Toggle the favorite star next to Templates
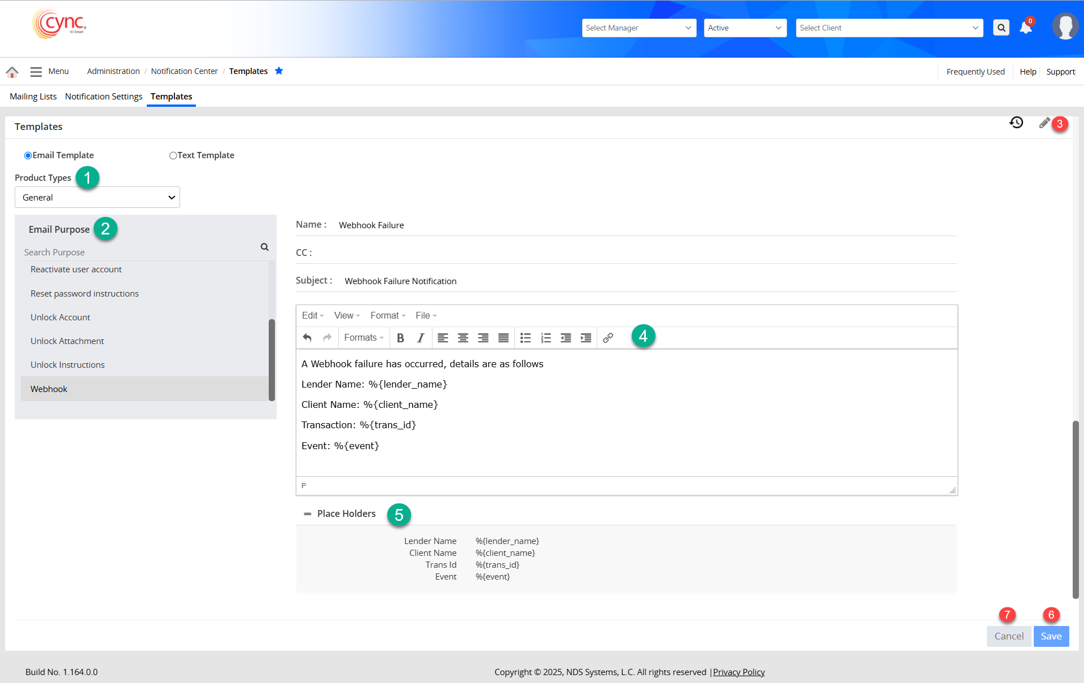This screenshot has height=683, width=1084. 279,71
